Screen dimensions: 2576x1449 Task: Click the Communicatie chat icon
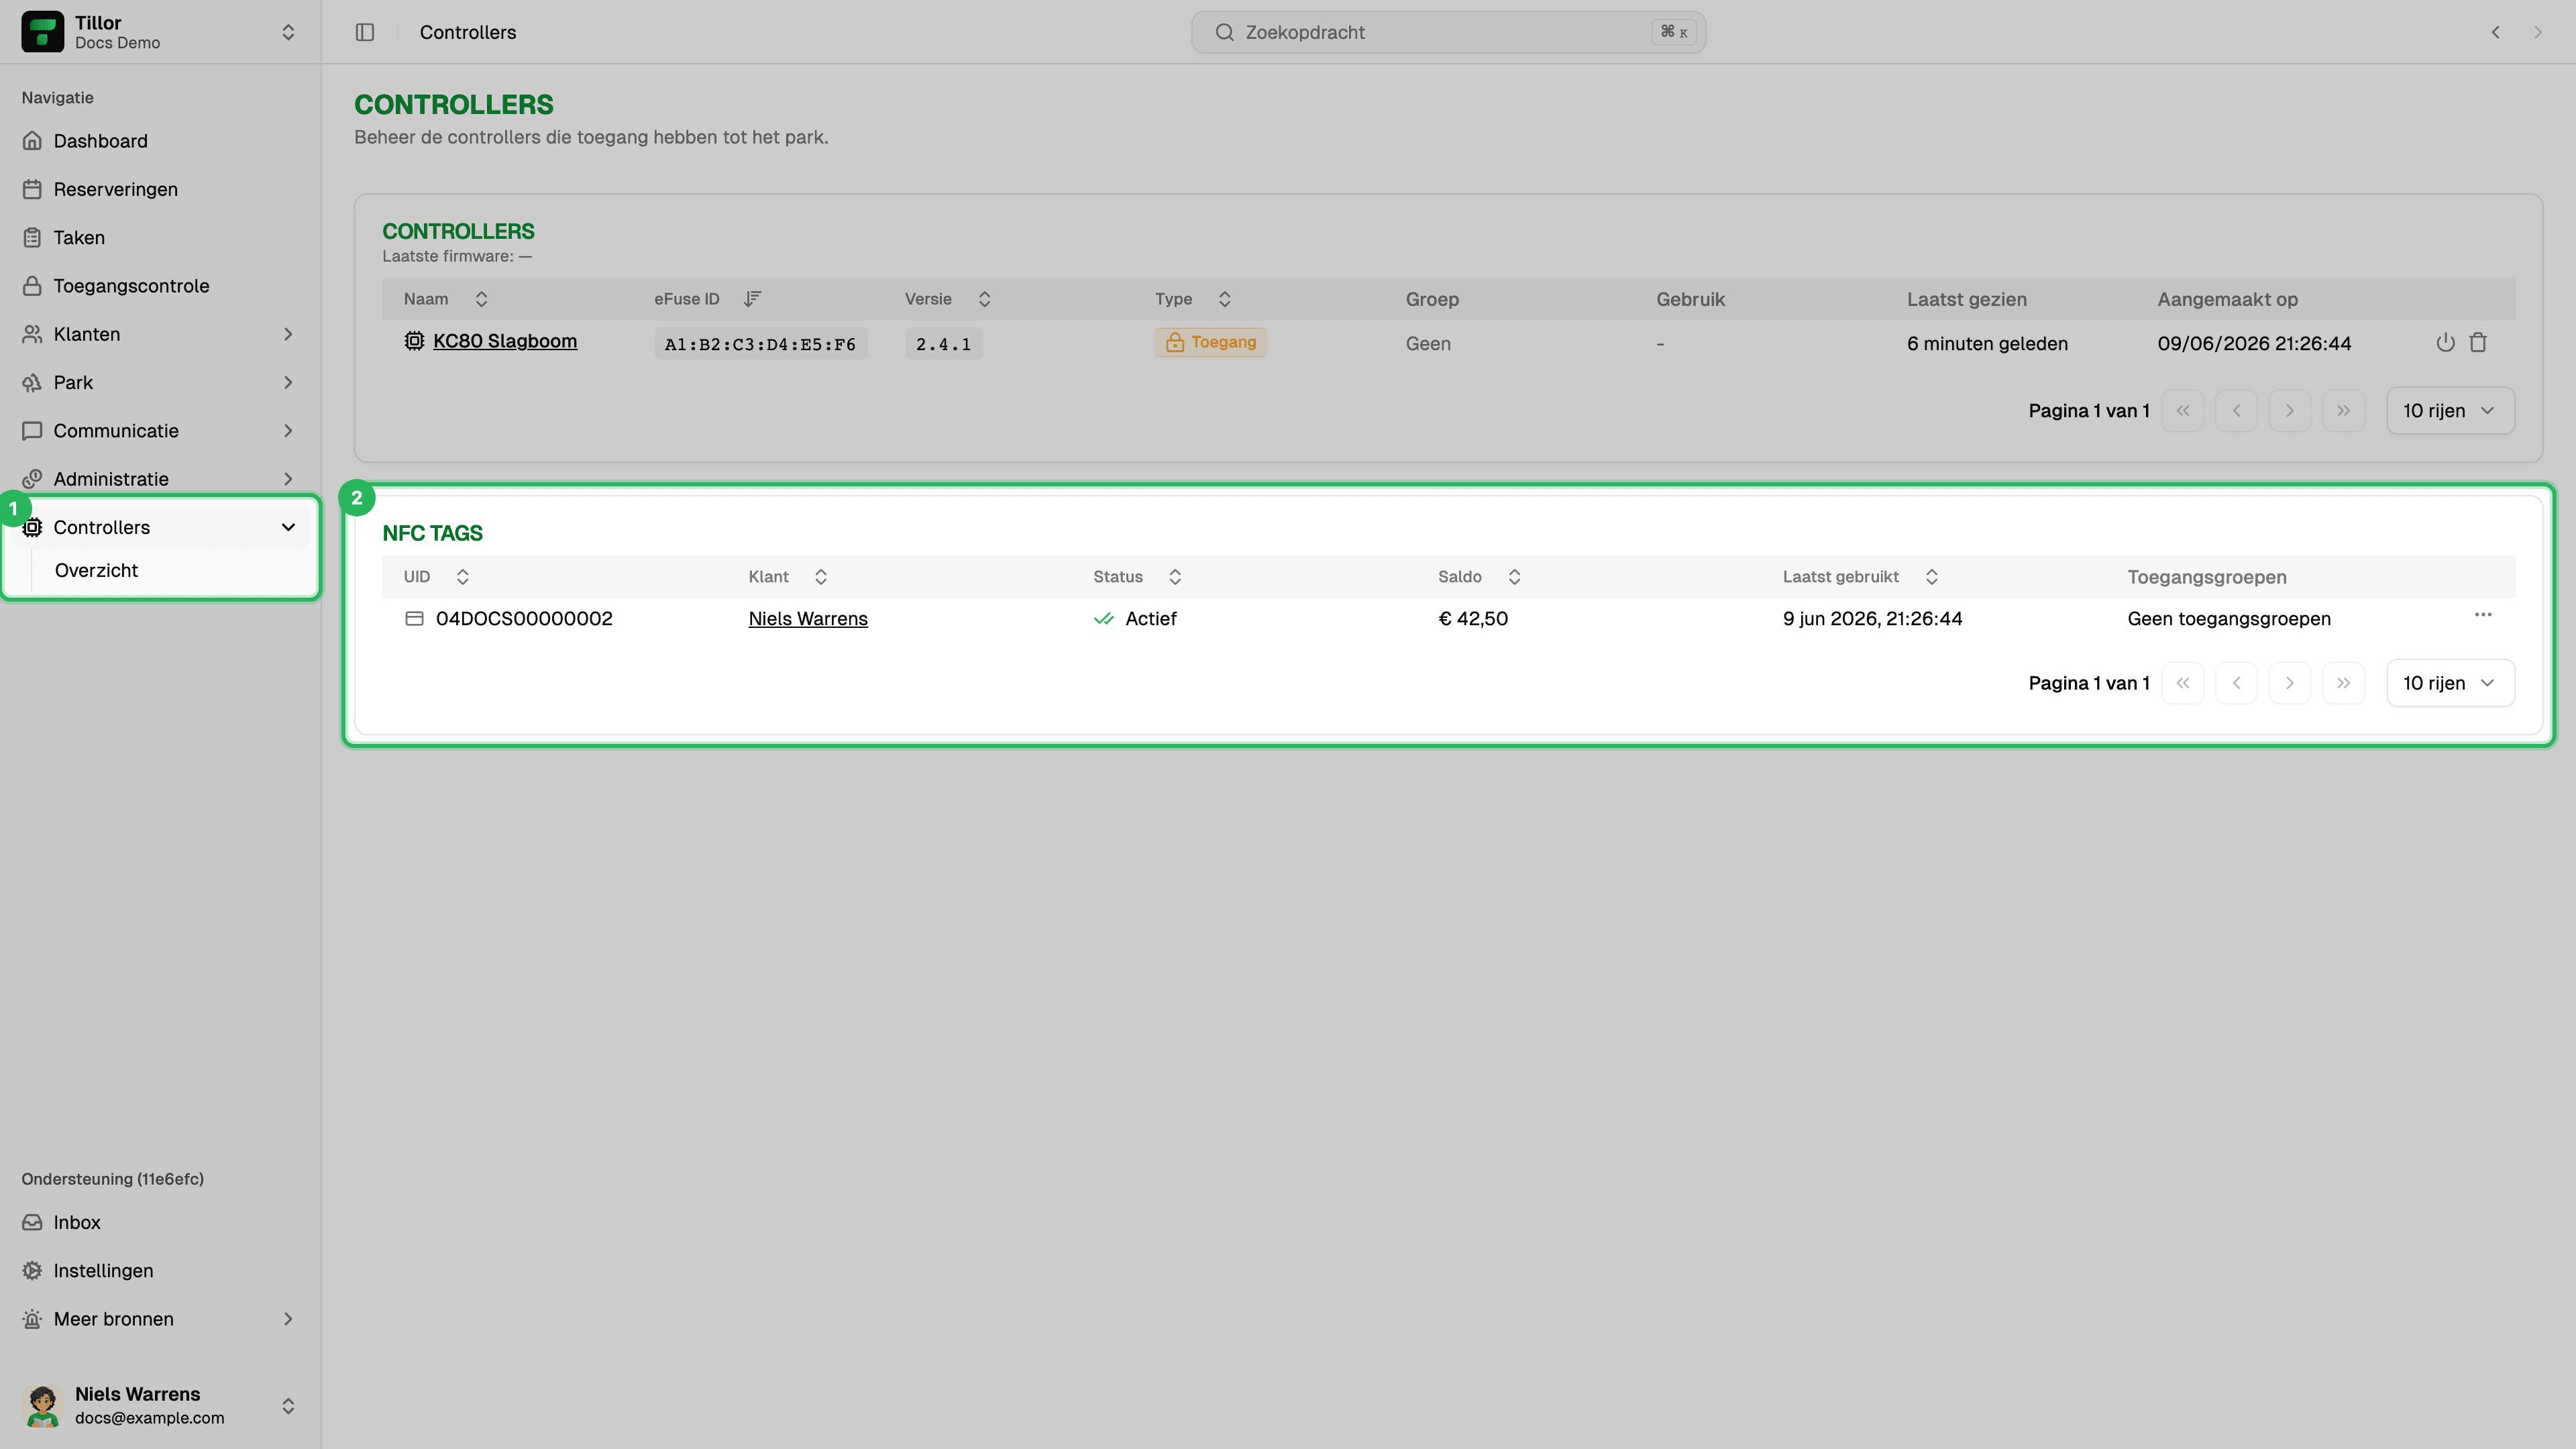pos(32,431)
